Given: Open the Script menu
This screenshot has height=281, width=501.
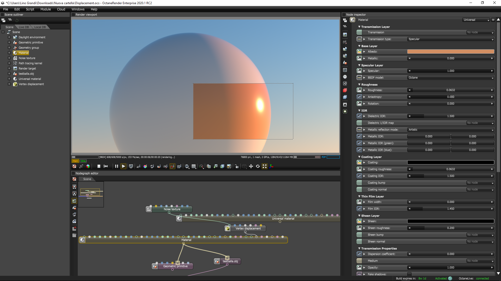Looking at the screenshot, I should [30, 9].
